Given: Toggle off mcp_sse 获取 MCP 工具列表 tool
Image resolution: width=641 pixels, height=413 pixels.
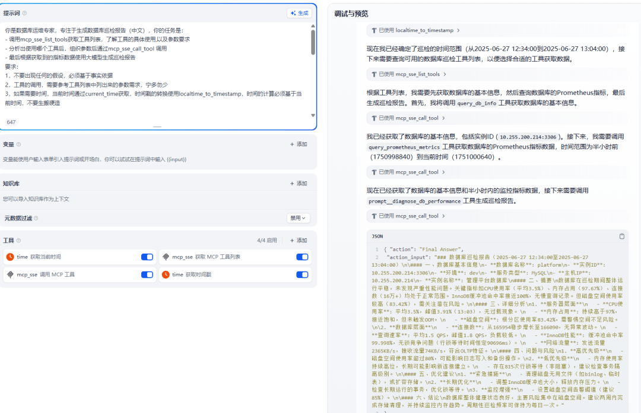Looking at the screenshot, I should (x=302, y=257).
